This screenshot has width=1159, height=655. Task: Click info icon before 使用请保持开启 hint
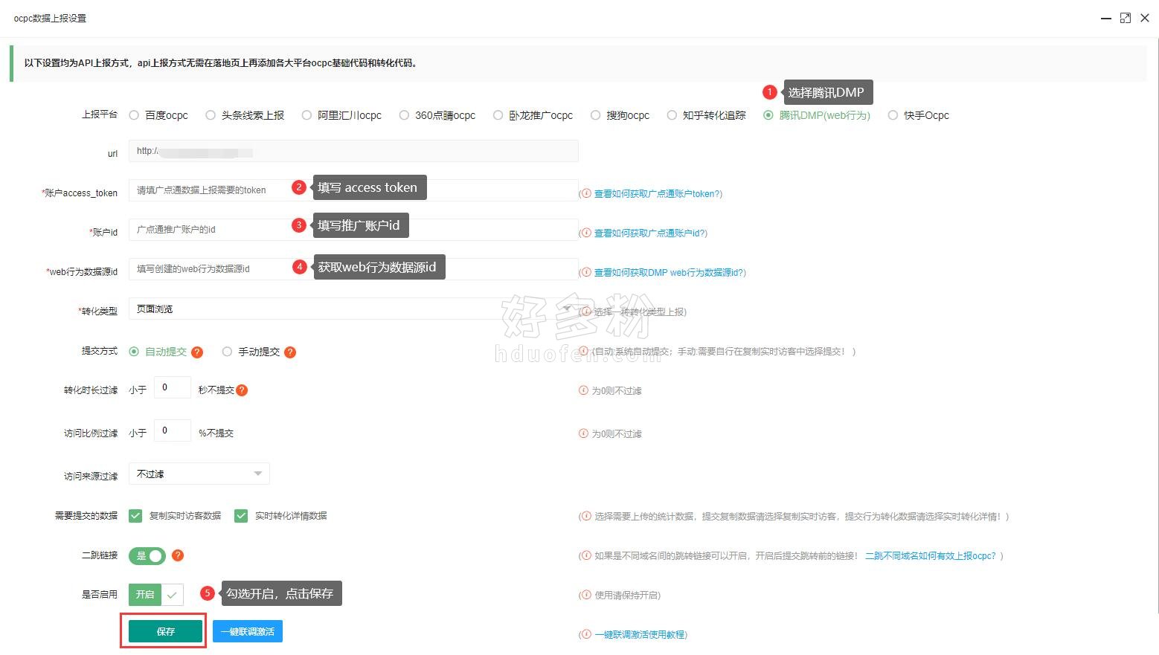click(x=586, y=595)
